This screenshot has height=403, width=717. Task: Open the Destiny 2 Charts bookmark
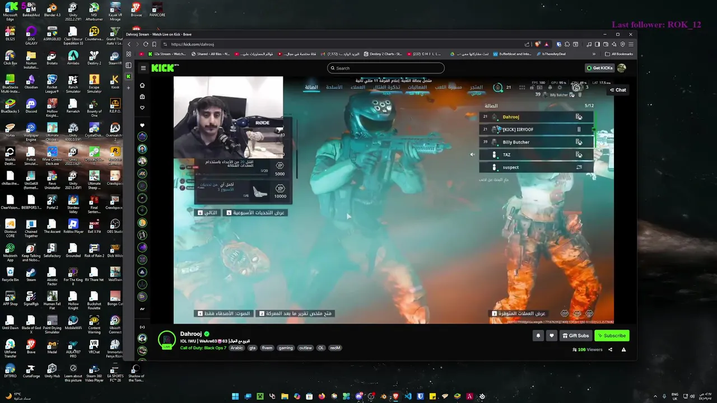(383, 54)
